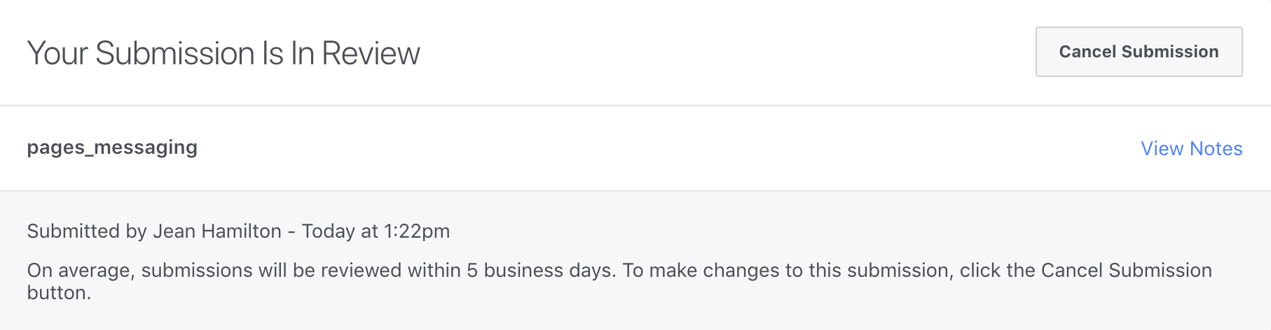1271x330 pixels.
Task: Click the word "Review" in the heading
Action: click(x=371, y=53)
